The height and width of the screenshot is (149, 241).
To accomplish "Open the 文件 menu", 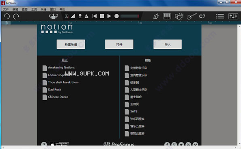I will [x=6, y=9].
